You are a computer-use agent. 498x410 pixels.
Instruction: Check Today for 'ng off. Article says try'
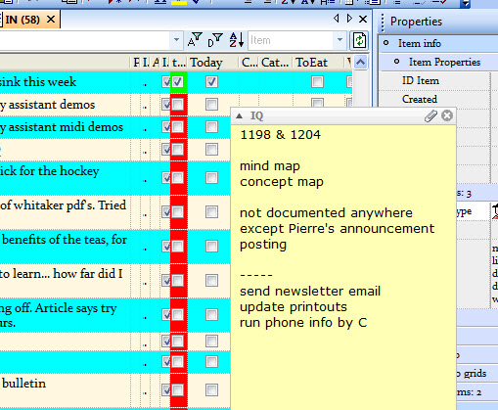(211, 315)
